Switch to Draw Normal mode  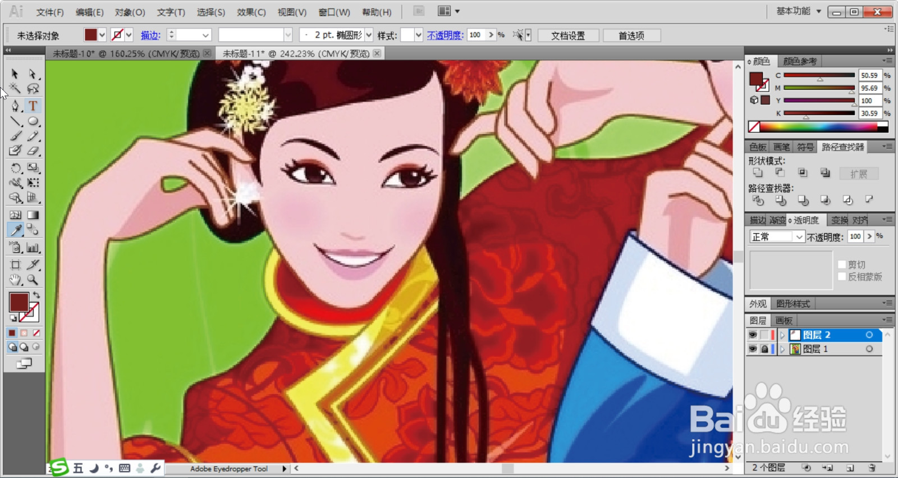[12, 347]
